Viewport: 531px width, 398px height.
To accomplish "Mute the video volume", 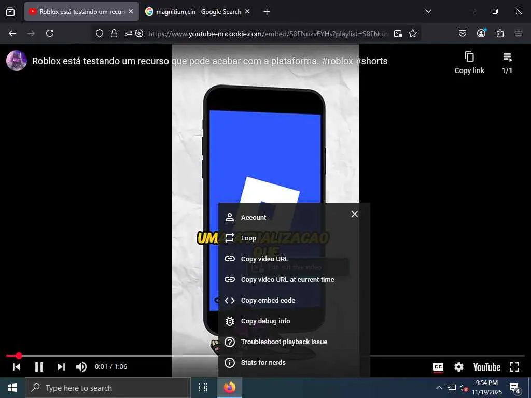I will [x=81, y=367].
